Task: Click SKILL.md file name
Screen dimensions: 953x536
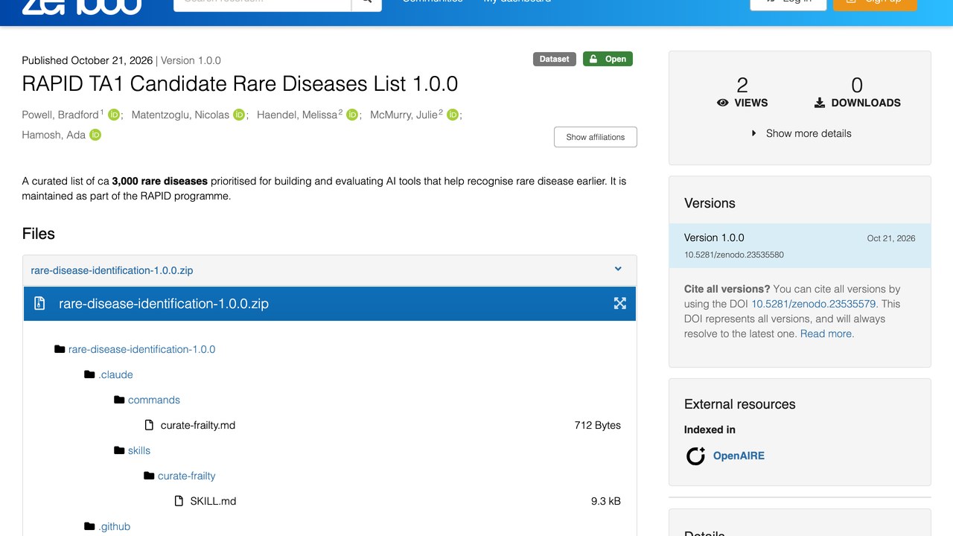Action: 213,501
